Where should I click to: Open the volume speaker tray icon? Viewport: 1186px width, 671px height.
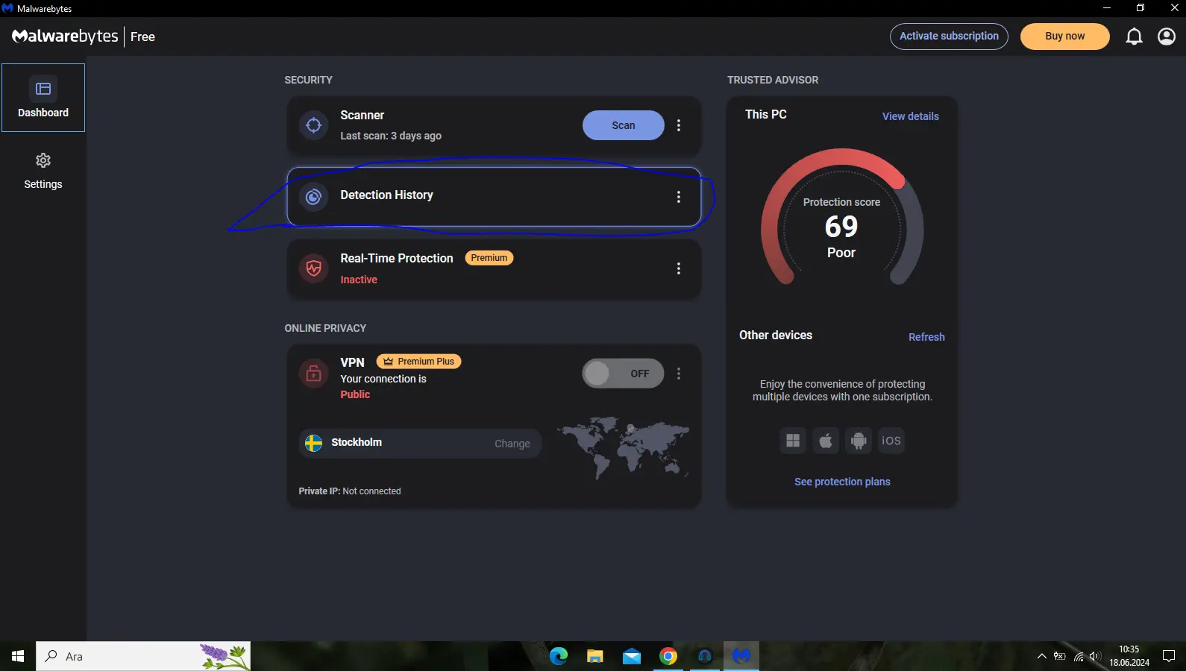[1095, 656]
